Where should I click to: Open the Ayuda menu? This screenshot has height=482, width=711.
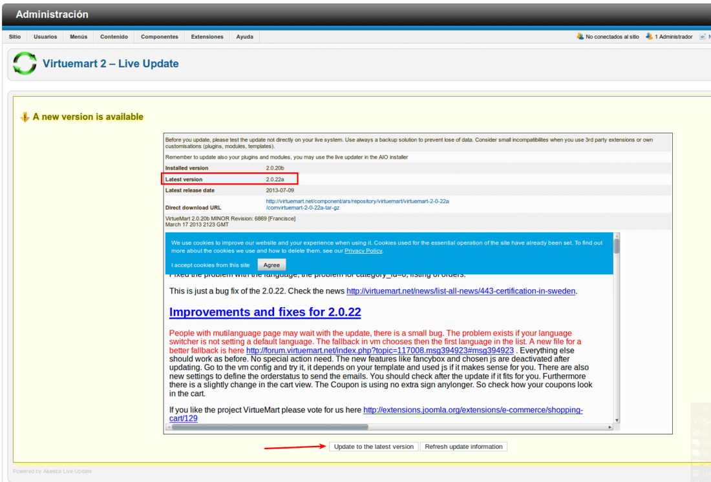pos(245,37)
